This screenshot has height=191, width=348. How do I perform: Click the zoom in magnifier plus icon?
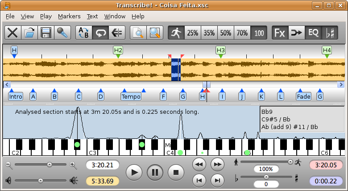[x=73, y=165]
